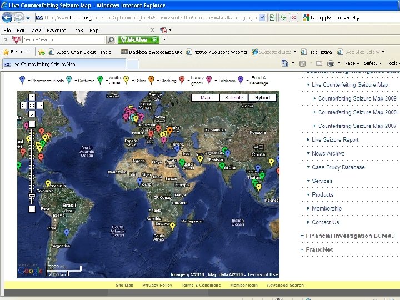Open the Page dropdown menu
Image resolution: width=400 pixels, height=300 pixels.
point(352,63)
